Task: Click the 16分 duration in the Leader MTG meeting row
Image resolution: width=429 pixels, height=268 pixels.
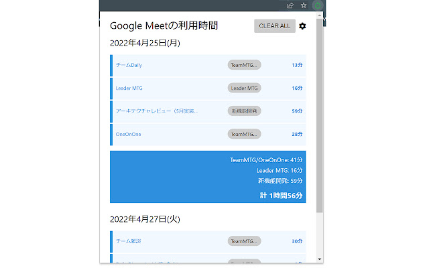Action: (297, 88)
